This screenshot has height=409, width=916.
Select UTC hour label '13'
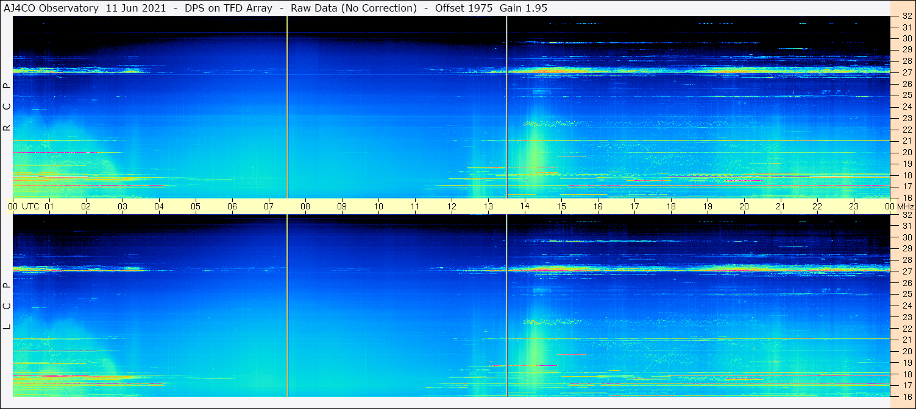pos(488,206)
